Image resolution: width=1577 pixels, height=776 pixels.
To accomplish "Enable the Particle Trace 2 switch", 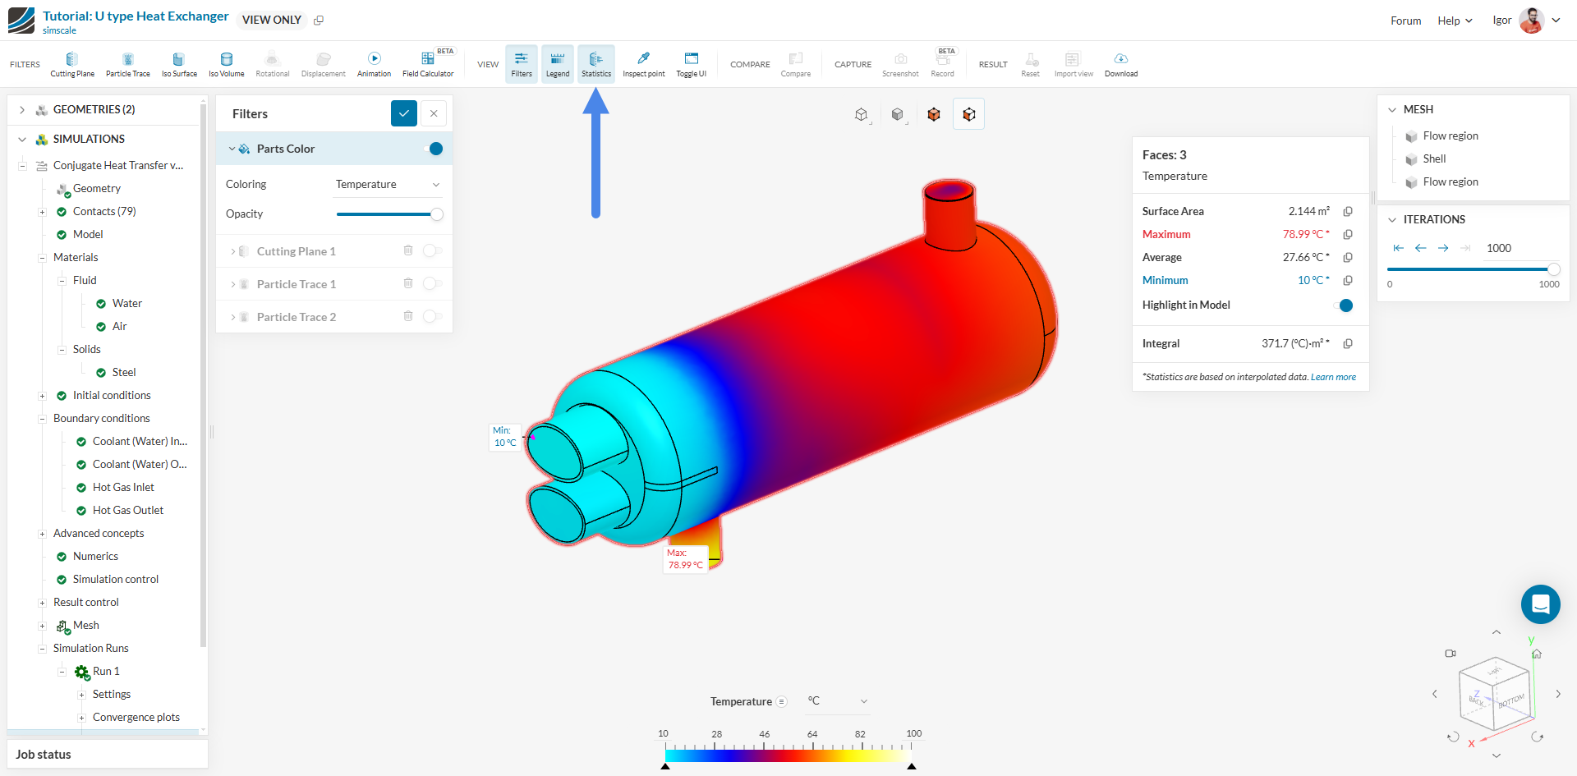I will [x=432, y=316].
